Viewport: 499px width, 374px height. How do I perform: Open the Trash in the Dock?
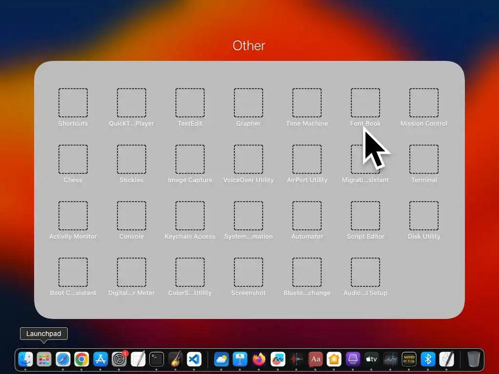tap(474, 359)
